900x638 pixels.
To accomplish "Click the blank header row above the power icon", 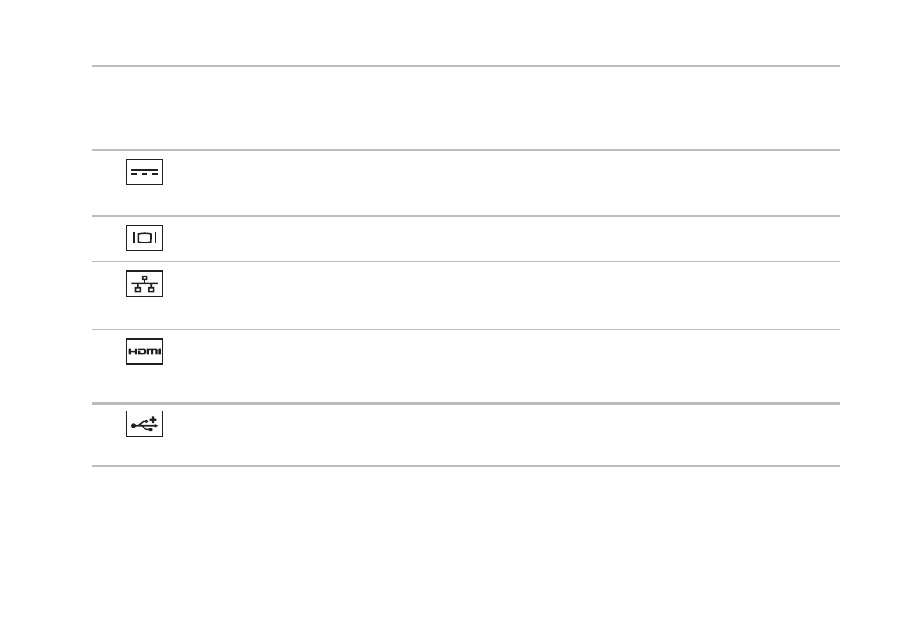I will 466,108.
